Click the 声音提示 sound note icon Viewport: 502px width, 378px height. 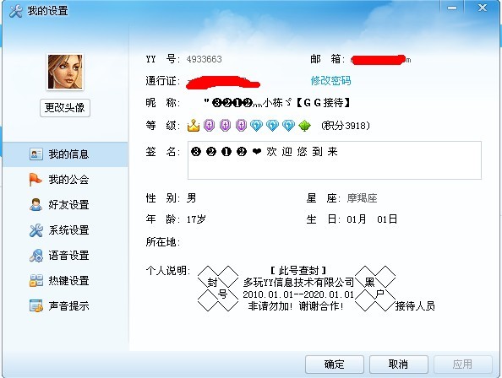coord(36,305)
